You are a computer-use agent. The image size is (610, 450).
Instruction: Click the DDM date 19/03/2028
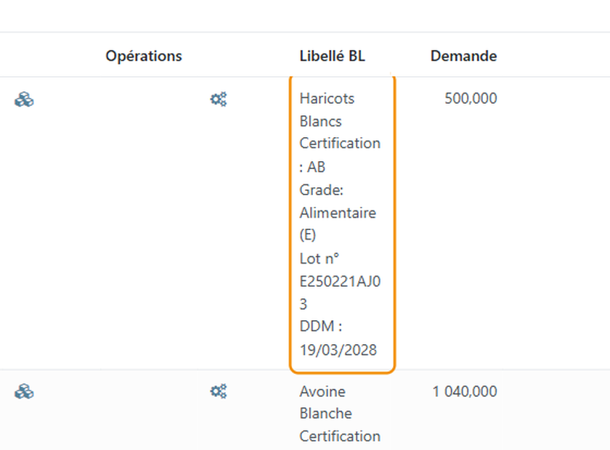pos(338,350)
